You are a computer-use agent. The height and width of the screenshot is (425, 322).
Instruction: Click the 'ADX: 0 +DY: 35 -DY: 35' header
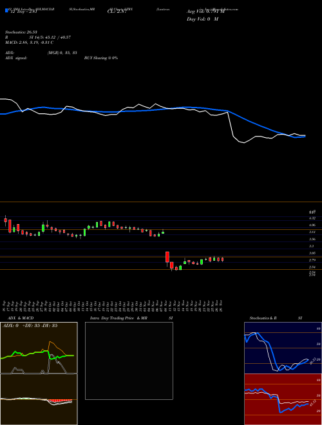[x=30, y=326]
